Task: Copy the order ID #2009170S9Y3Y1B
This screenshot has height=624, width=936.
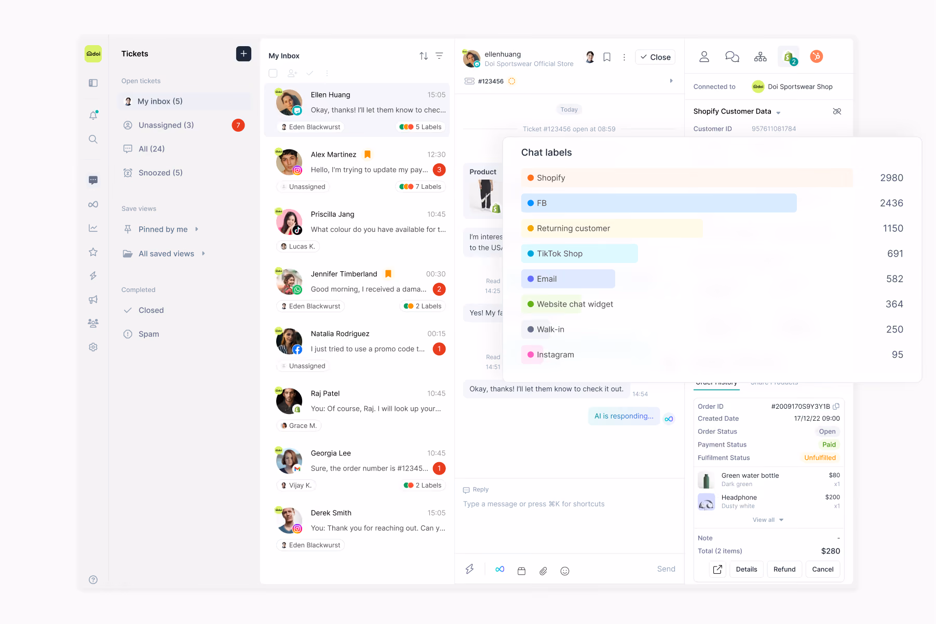Action: point(836,407)
